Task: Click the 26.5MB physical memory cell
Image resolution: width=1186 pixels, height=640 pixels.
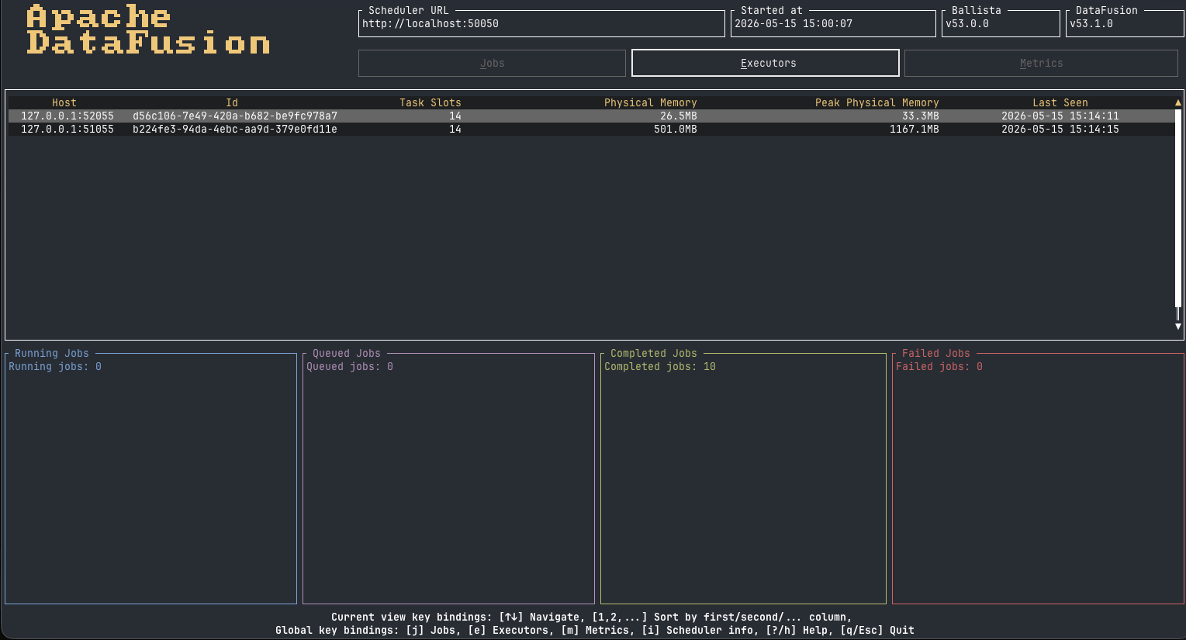Action: (679, 116)
